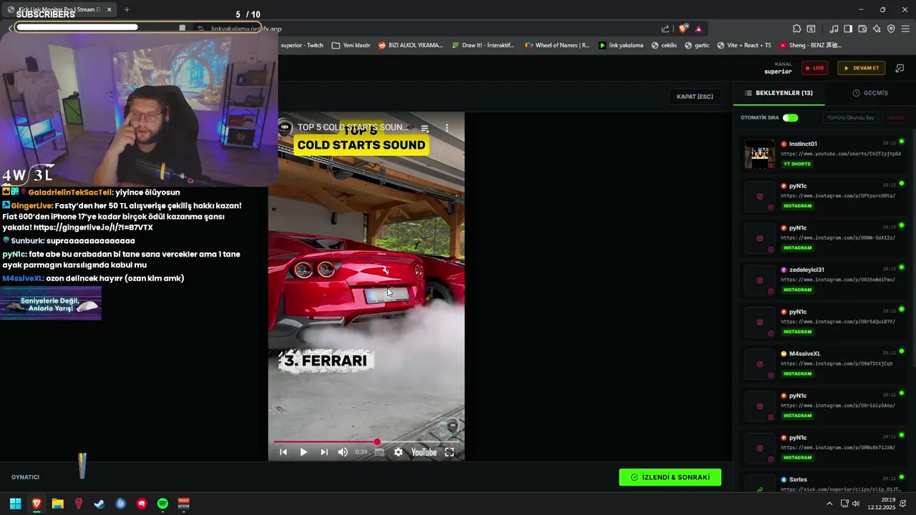Toggle subtitles in the video player
The height and width of the screenshot is (515, 916).
379,452
